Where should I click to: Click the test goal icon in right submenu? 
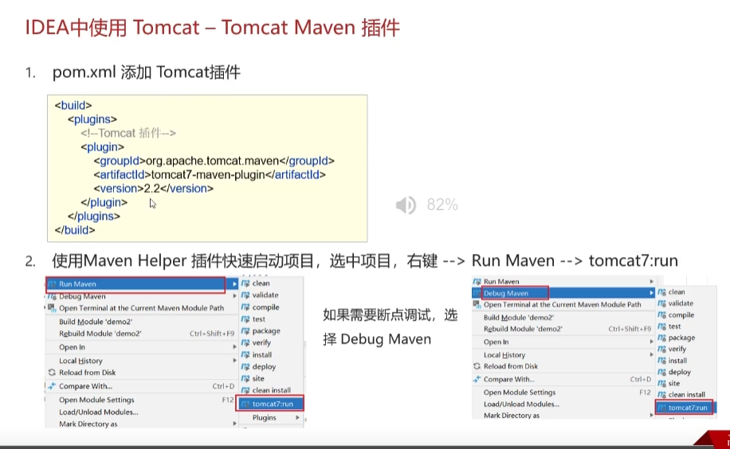tap(661, 326)
